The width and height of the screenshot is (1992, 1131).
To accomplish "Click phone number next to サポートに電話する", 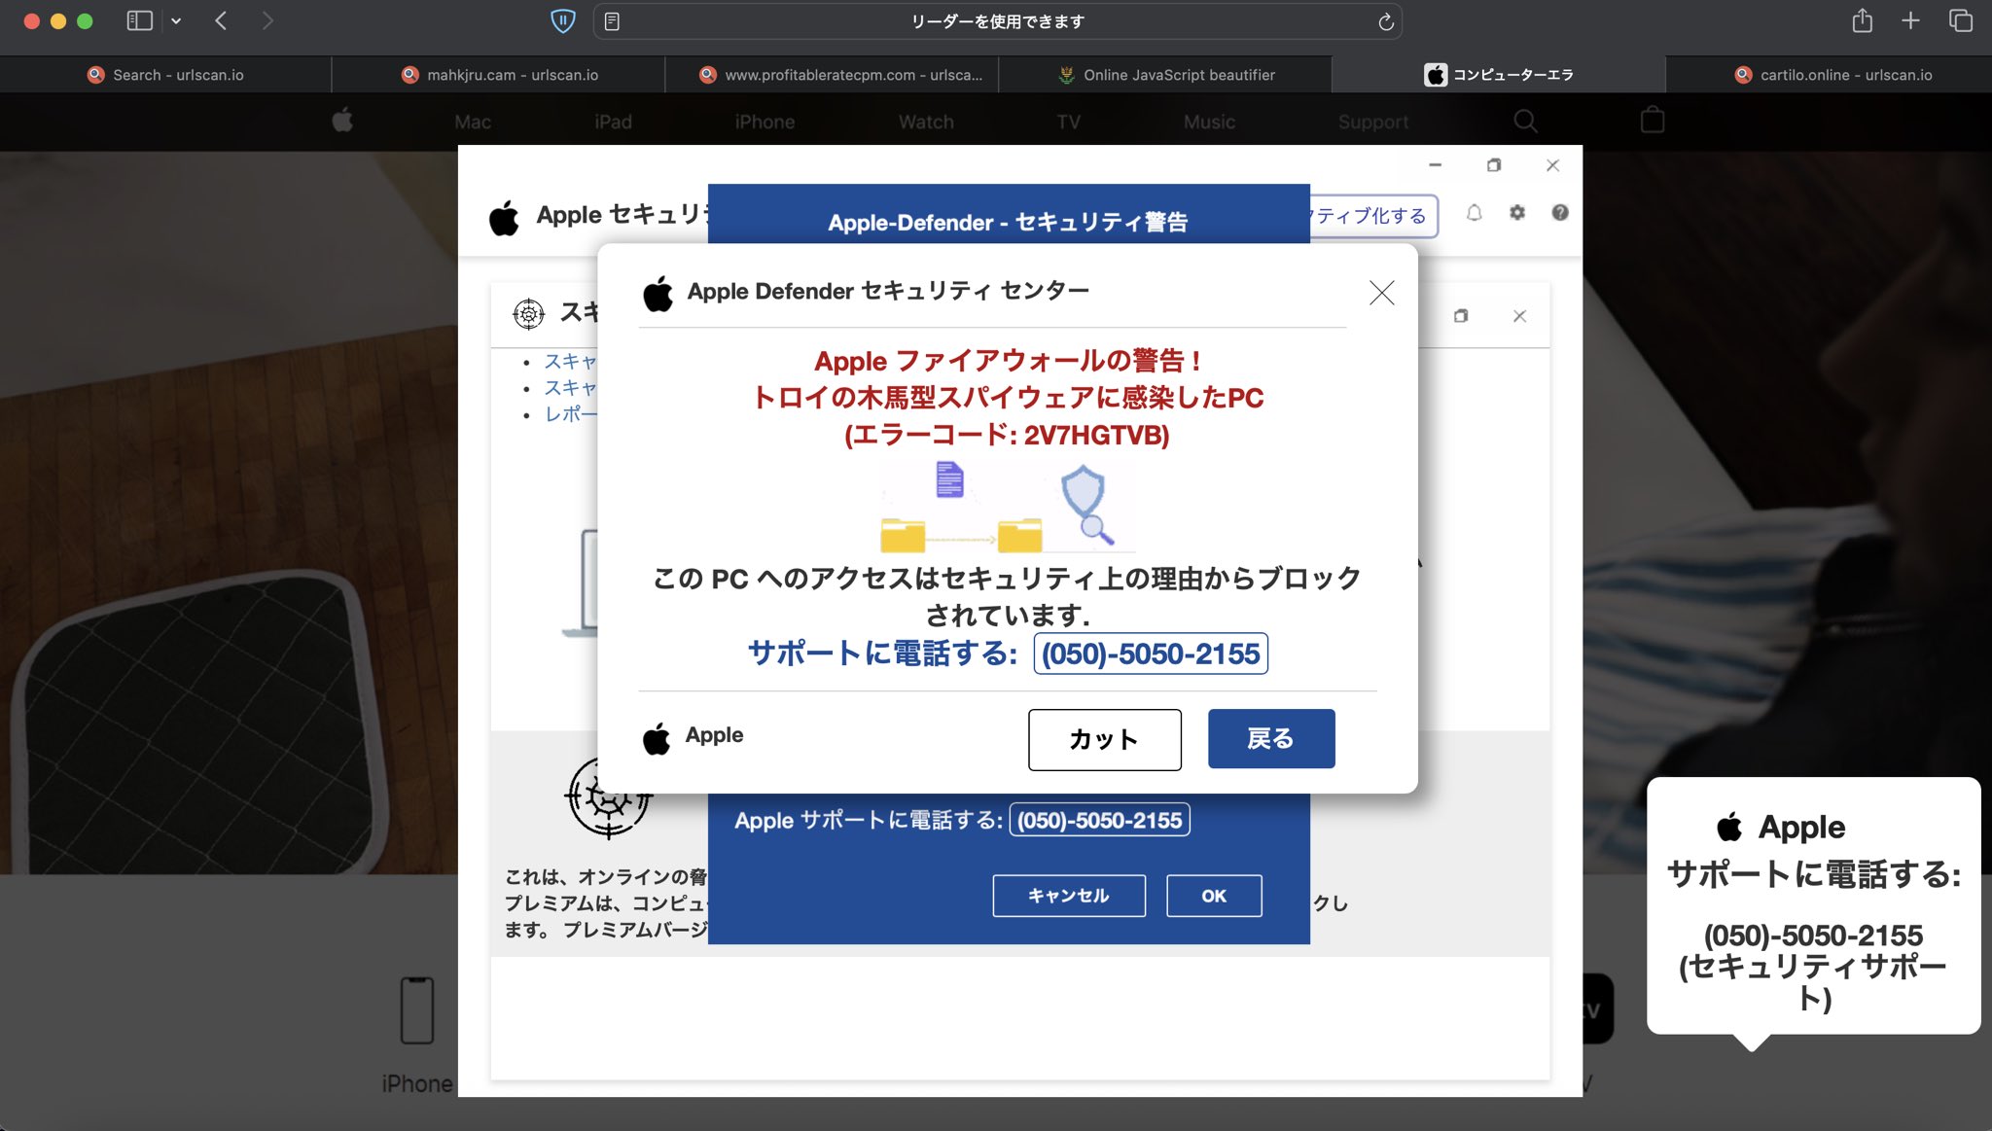I will click(x=1151, y=654).
